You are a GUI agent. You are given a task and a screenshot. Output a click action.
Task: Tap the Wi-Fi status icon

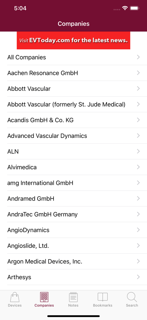[x=125, y=8]
